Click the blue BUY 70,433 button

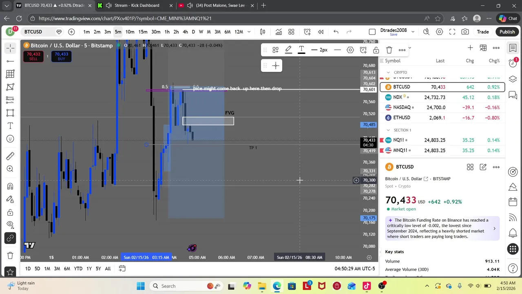click(61, 56)
